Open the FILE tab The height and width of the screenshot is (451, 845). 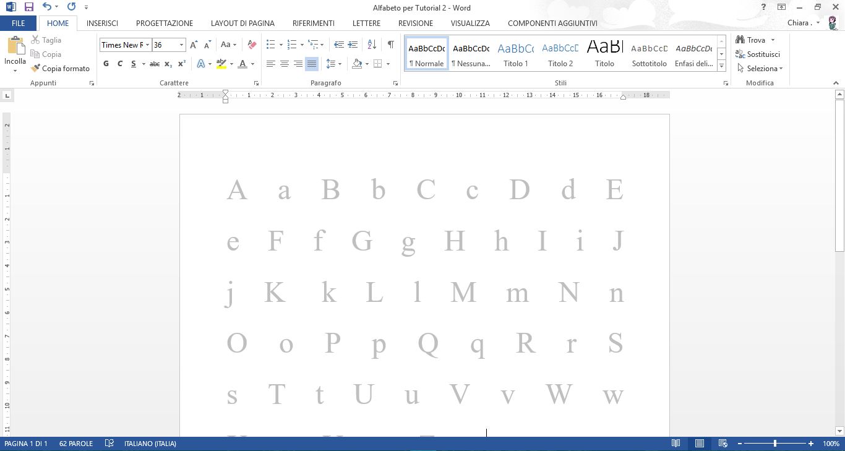pos(19,23)
